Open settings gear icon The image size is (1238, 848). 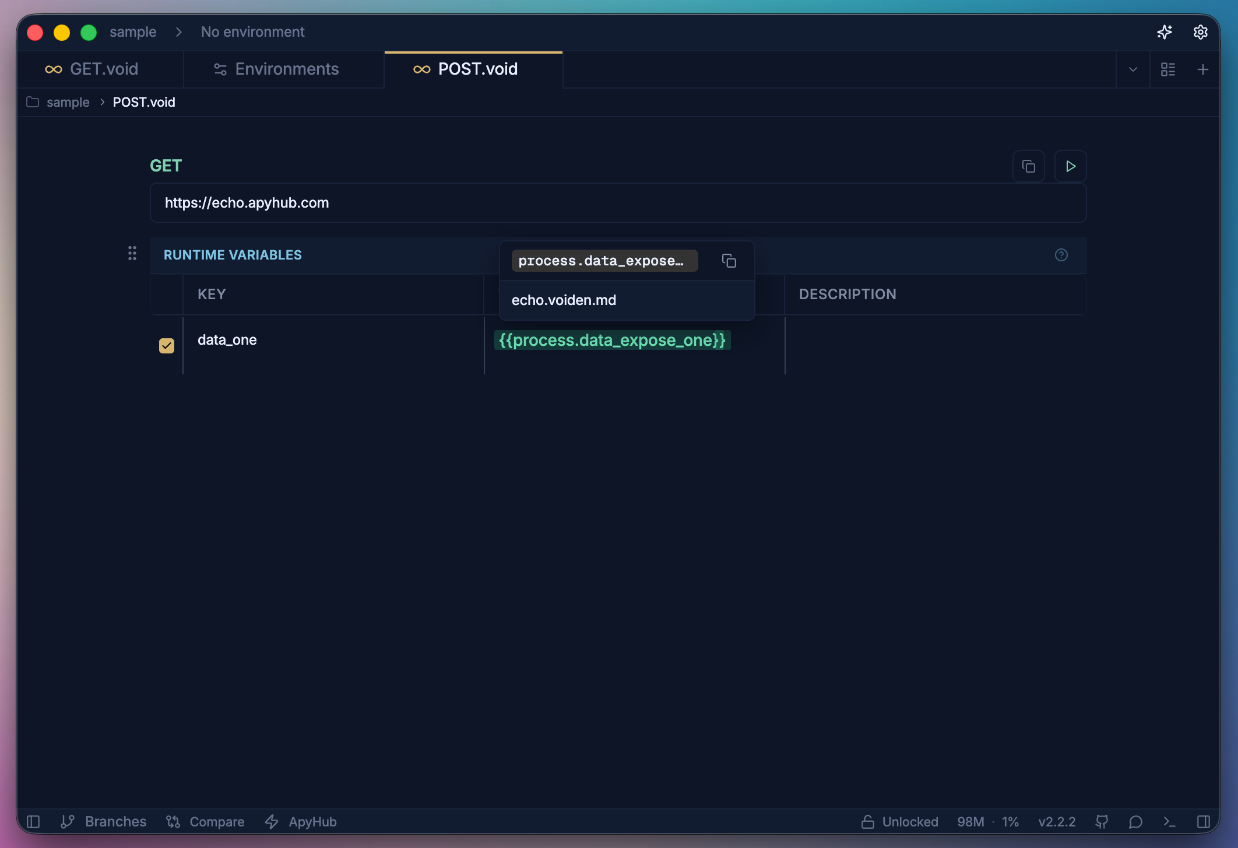[1200, 32]
